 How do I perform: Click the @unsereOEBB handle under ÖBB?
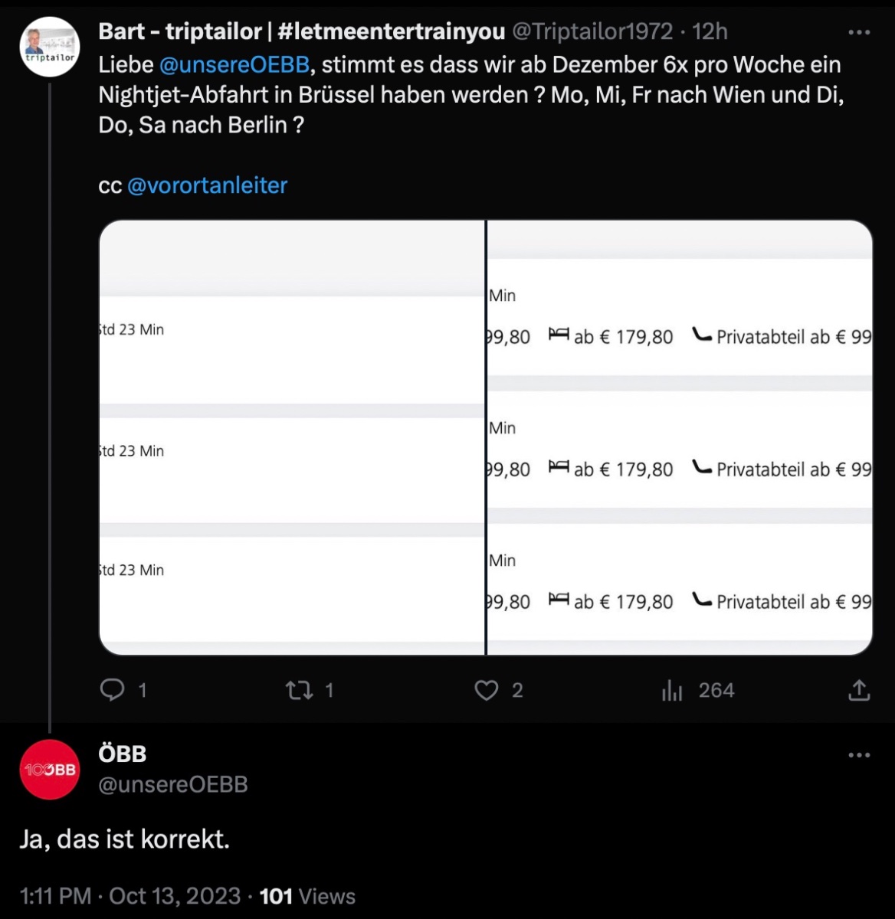point(173,784)
